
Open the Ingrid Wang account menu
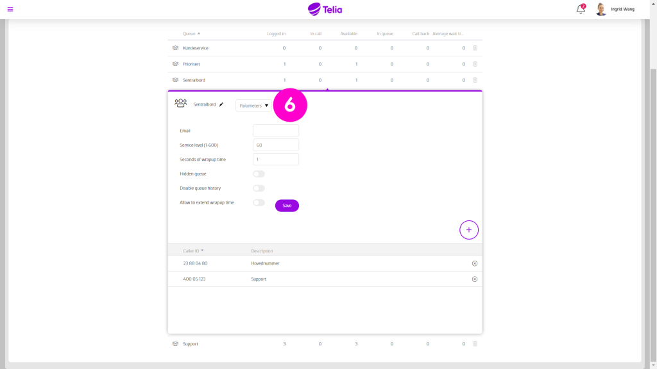612,10
